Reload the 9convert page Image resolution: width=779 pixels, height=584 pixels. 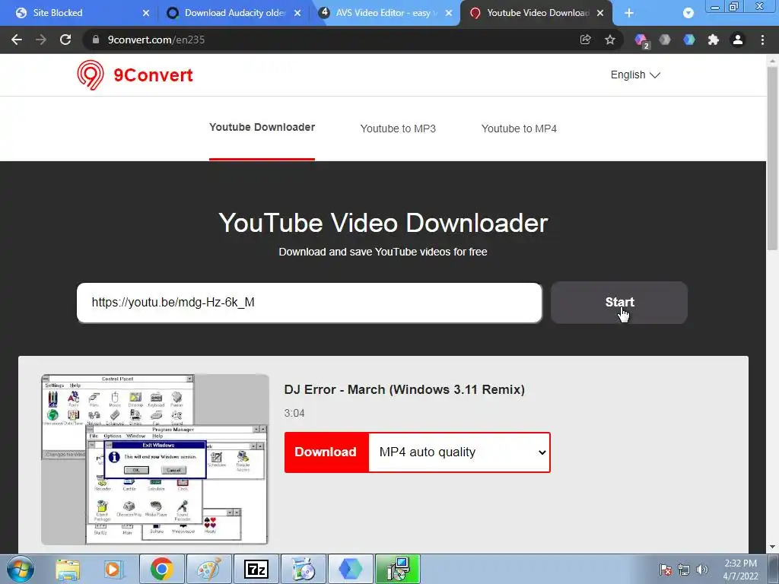(65, 40)
